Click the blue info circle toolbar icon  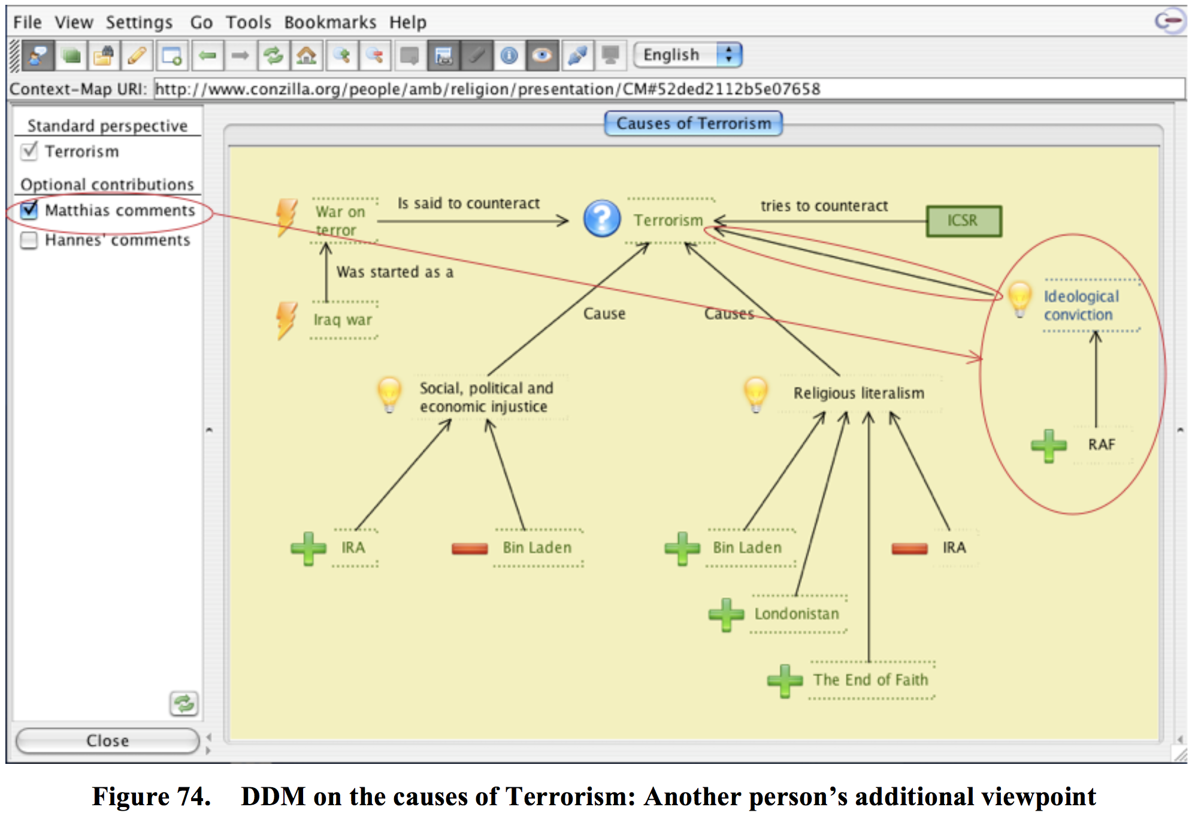tap(509, 56)
